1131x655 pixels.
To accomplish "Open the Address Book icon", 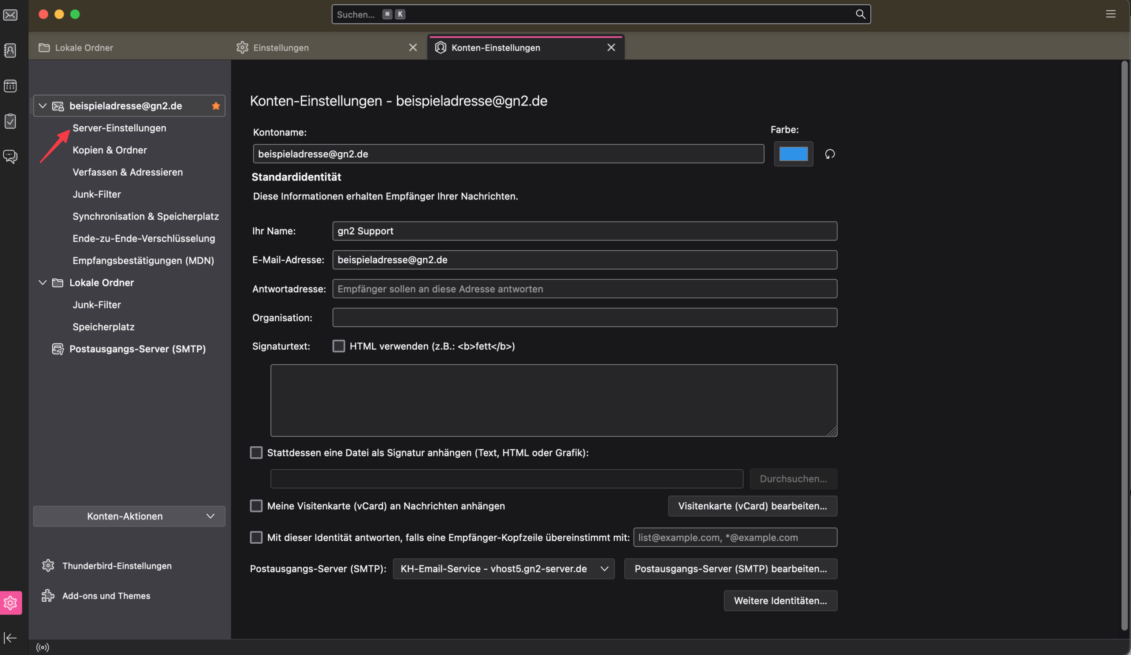I will click(10, 50).
